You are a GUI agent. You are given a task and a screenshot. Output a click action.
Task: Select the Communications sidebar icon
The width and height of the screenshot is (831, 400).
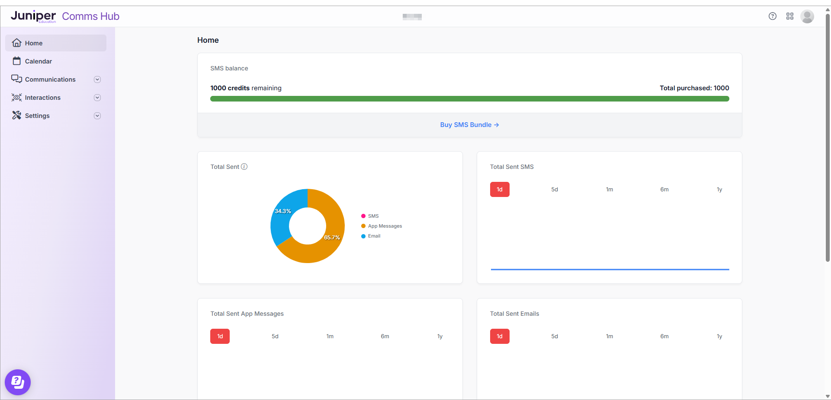16,79
